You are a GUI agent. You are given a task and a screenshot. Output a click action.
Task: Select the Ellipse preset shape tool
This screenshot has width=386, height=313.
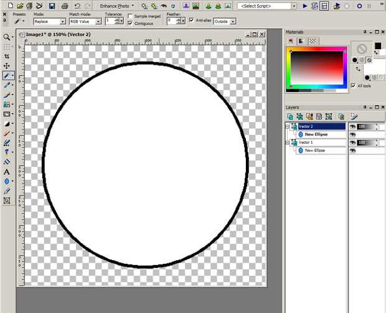point(7,181)
